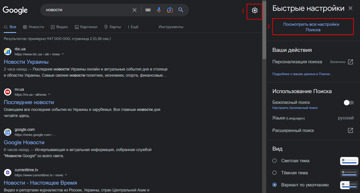The image size is (360, 193).
Task: Click the https://nv.ua › allnews URL
Action: pyautogui.click(x=31, y=95)
